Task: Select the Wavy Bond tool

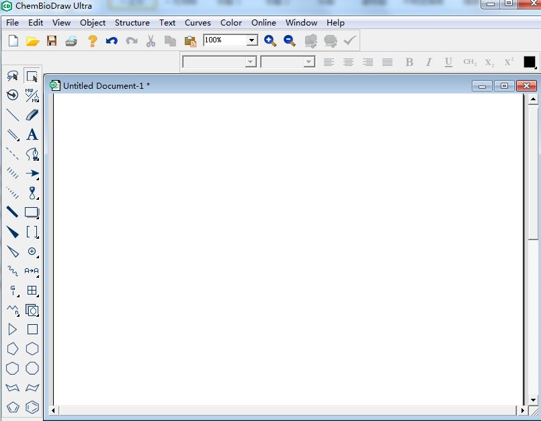Action: pyautogui.click(x=13, y=271)
